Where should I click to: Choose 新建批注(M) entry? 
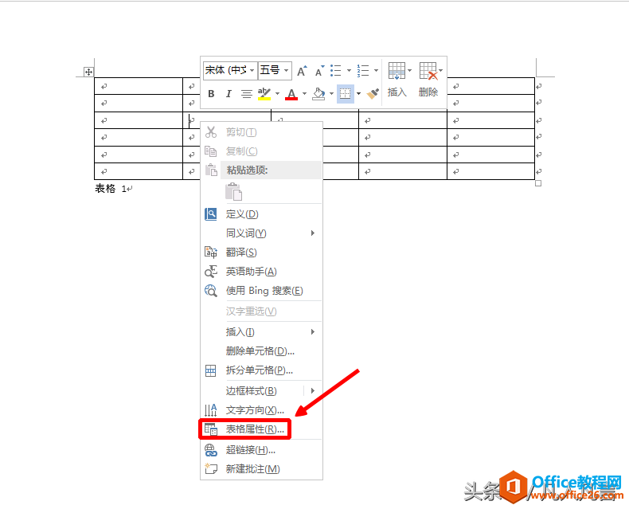[x=261, y=469]
